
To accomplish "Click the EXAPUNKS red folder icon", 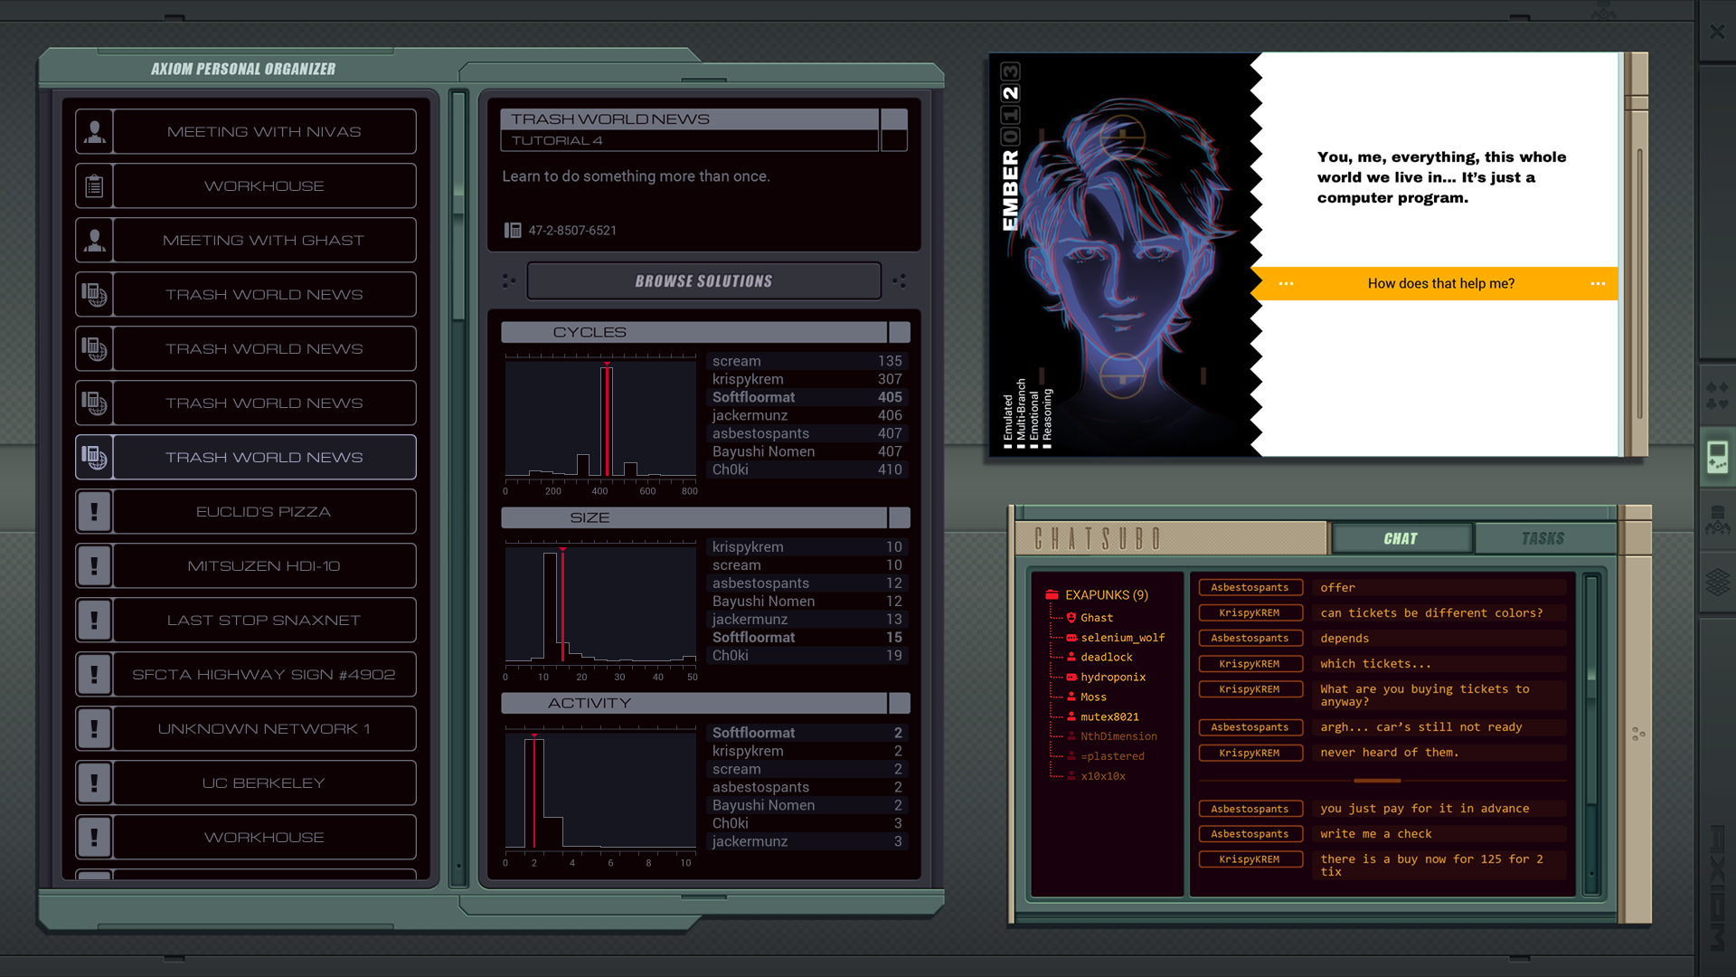I will [1052, 595].
